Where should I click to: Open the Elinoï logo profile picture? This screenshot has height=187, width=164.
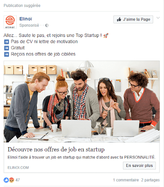pyautogui.click(x=10, y=22)
